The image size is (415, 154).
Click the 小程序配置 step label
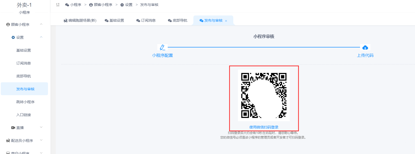tap(163, 55)
